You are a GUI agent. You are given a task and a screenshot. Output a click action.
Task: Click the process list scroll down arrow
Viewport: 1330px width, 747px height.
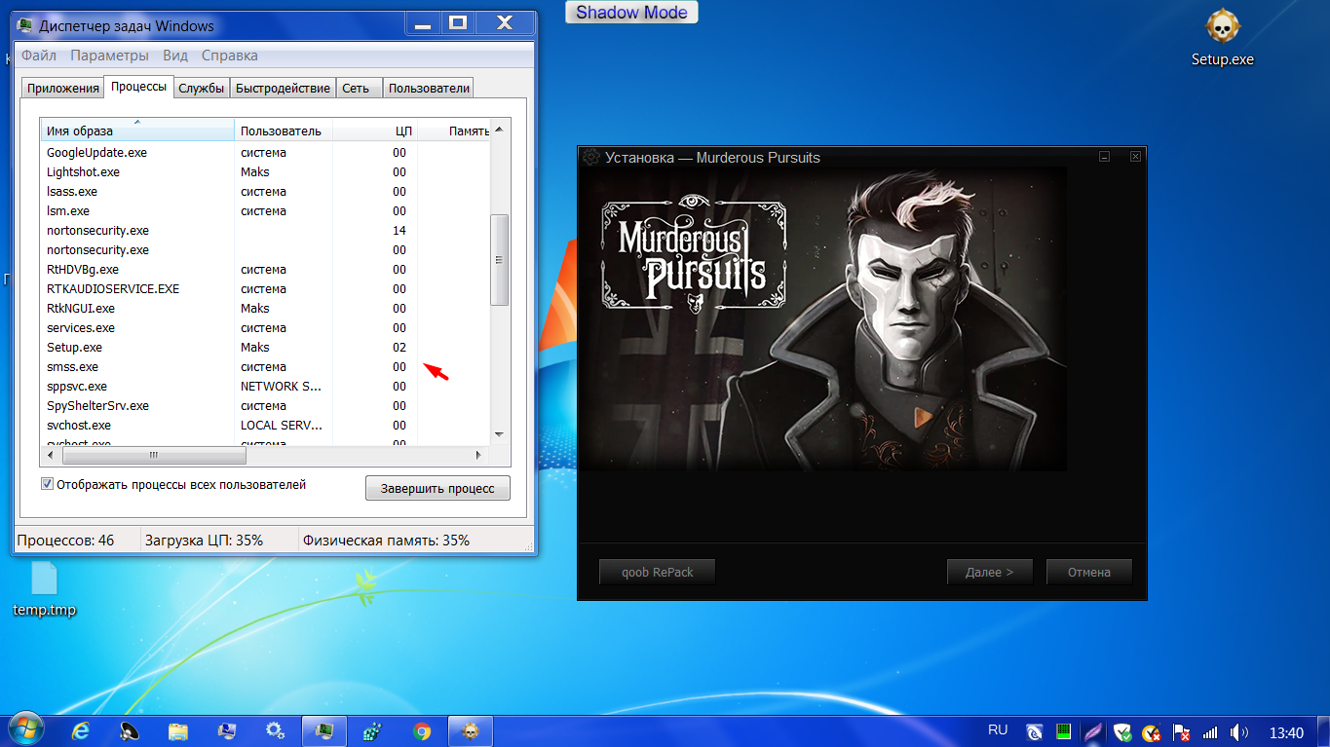tap(499, 434)
